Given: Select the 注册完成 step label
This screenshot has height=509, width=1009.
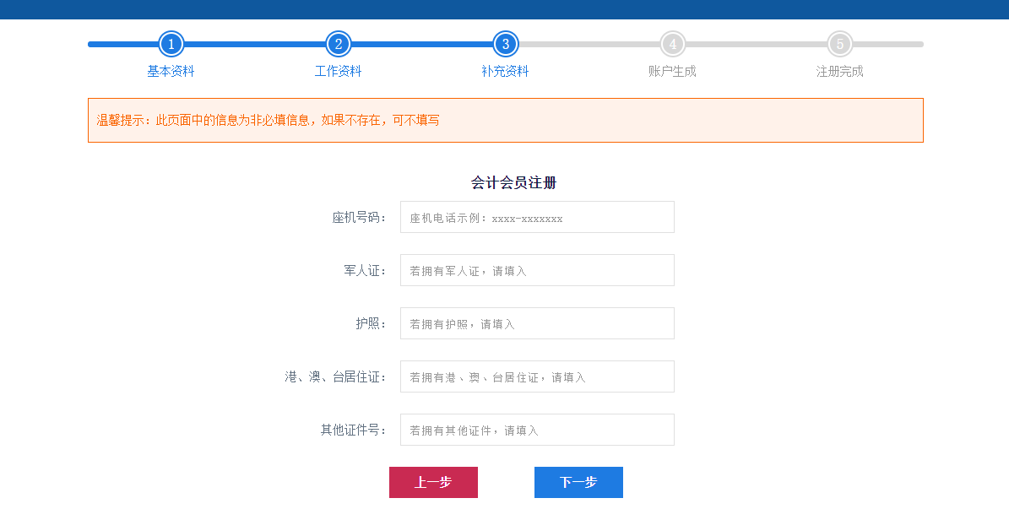Looking at the screenshot, I should (x=838, y=71).
